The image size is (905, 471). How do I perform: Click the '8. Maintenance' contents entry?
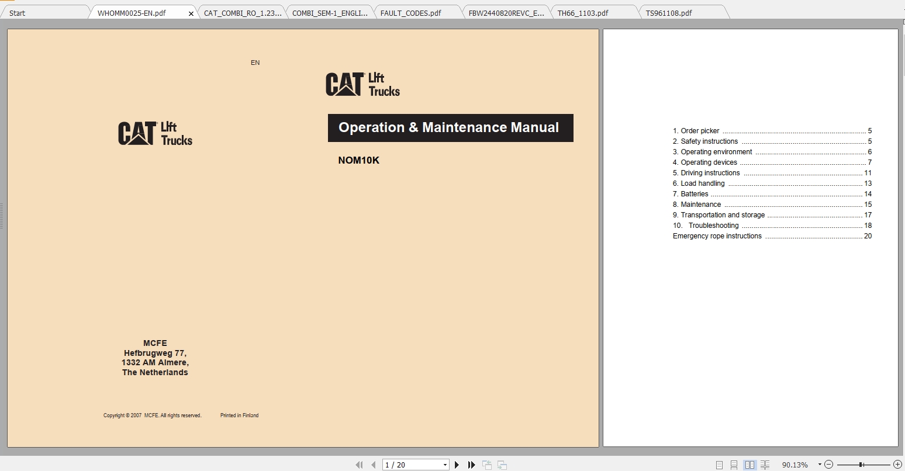point(772,205)
